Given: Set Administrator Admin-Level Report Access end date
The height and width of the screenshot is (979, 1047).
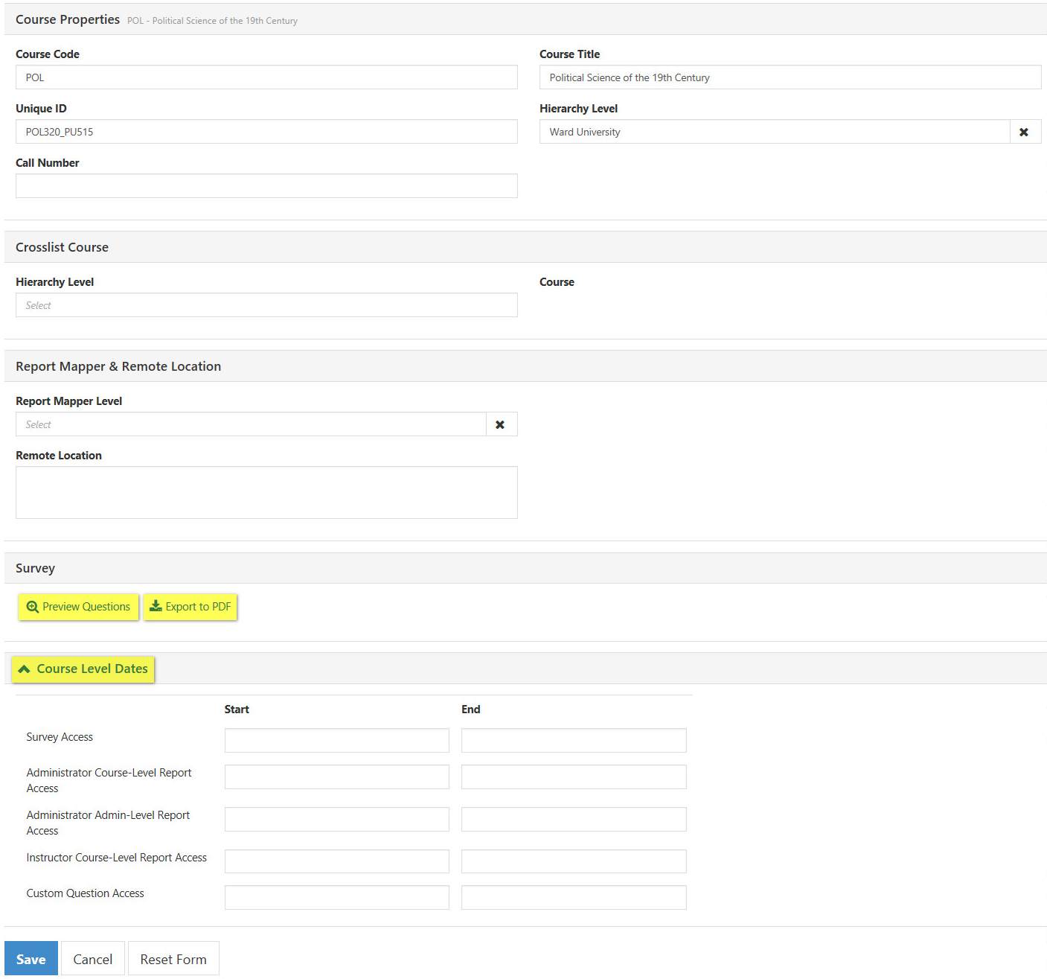Looking at the screenshot, I should coord(574,820).
